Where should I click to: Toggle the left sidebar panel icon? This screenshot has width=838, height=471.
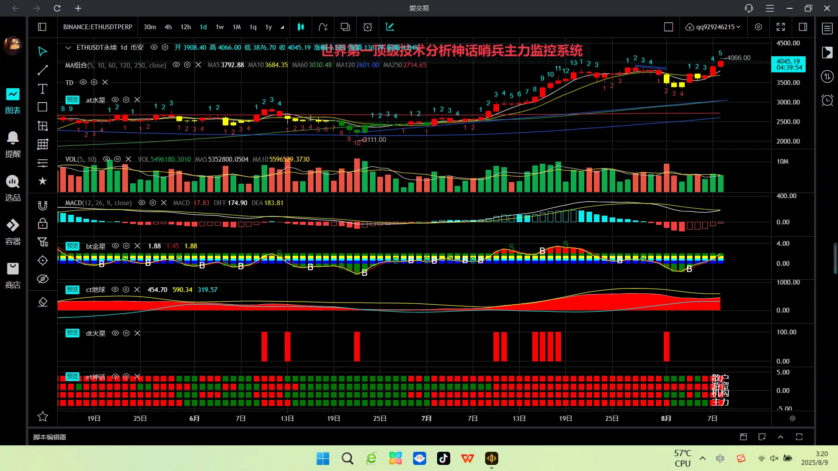[x=42, y=27]
